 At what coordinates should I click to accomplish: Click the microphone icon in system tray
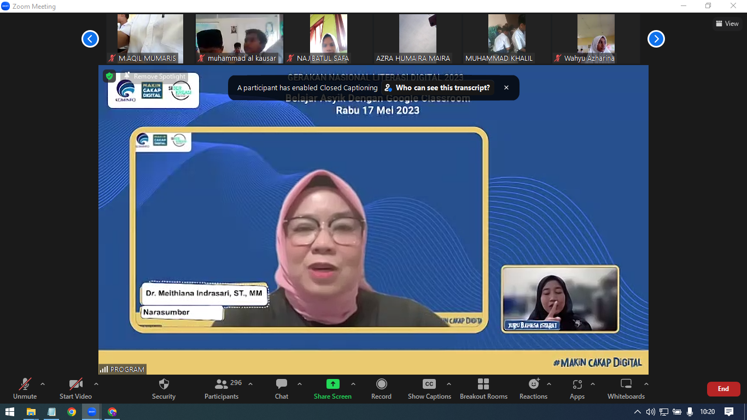(x=690, y=412)
